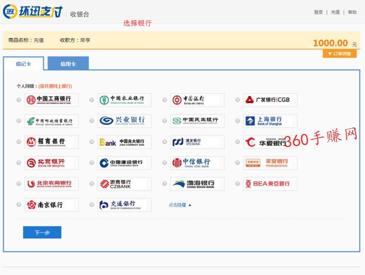The image size is (365, 275).
Task: Select the 中国民生银行 radio button
Action: [x=165, y=121]
